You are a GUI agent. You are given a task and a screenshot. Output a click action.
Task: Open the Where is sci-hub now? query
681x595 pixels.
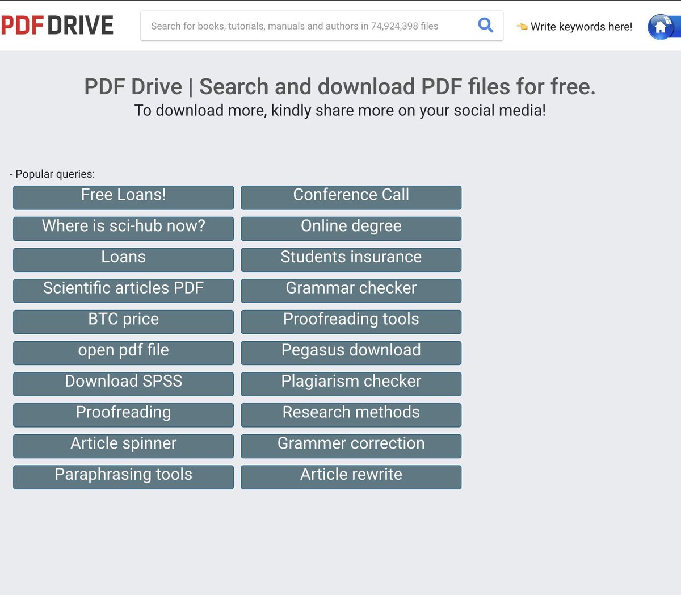tap(124, 229)
